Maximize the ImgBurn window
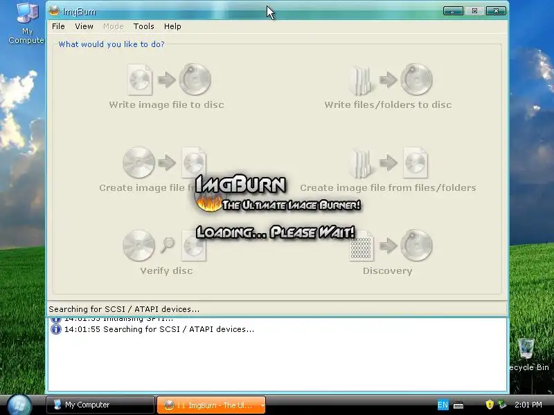This screenshot has width=554, height=415. pos(474,11)
